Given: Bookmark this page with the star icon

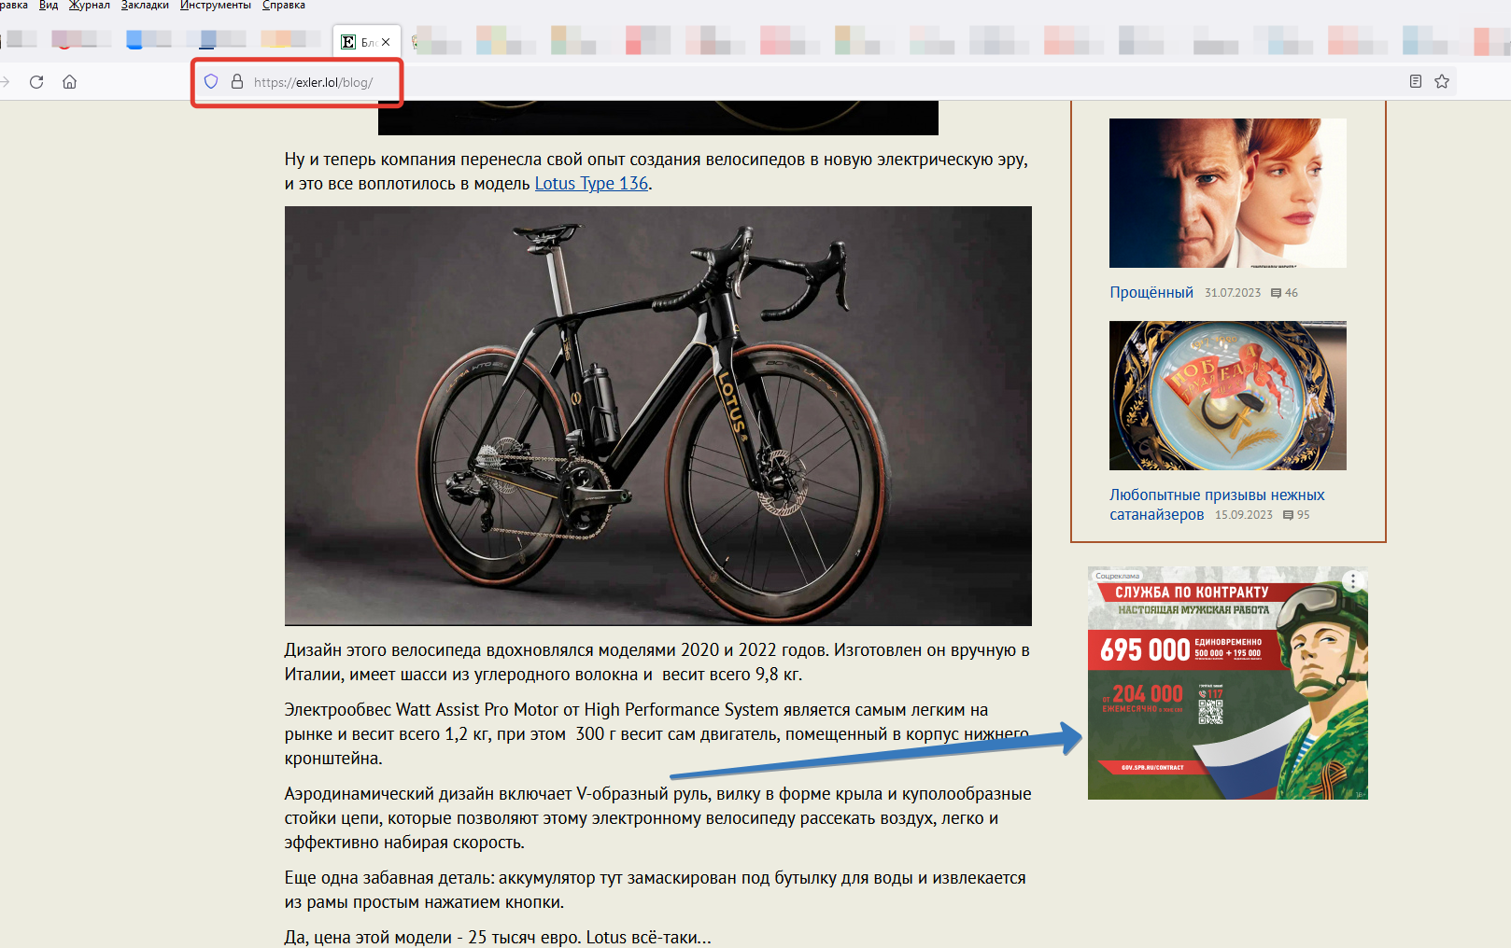Looking at the screenshot, I should point(1442,82).
